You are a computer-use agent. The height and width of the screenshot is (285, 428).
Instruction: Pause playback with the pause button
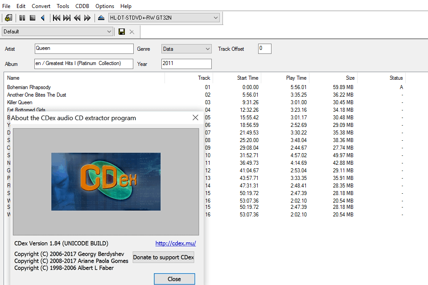coord(22,18)
